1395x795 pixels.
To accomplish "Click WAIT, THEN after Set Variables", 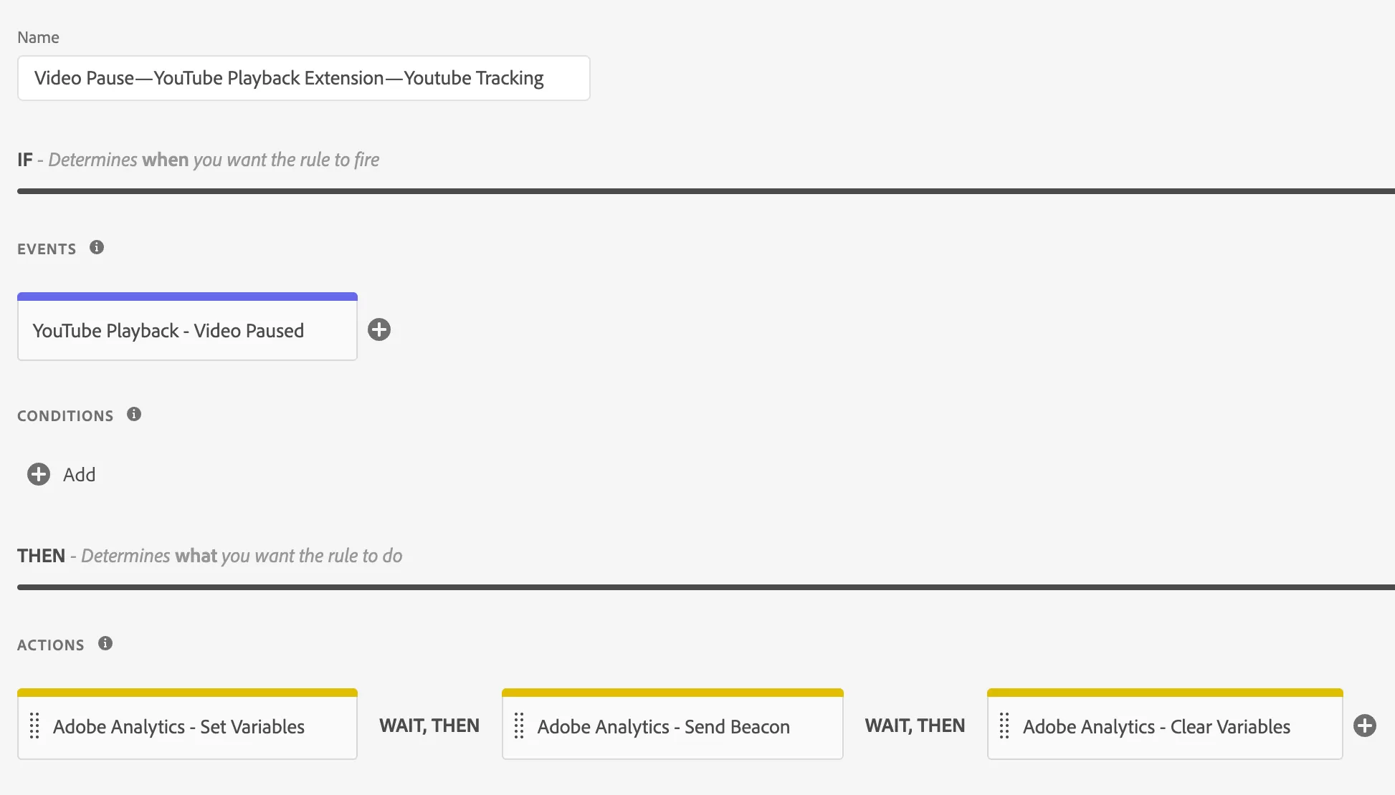I will [x=429, y=726].
